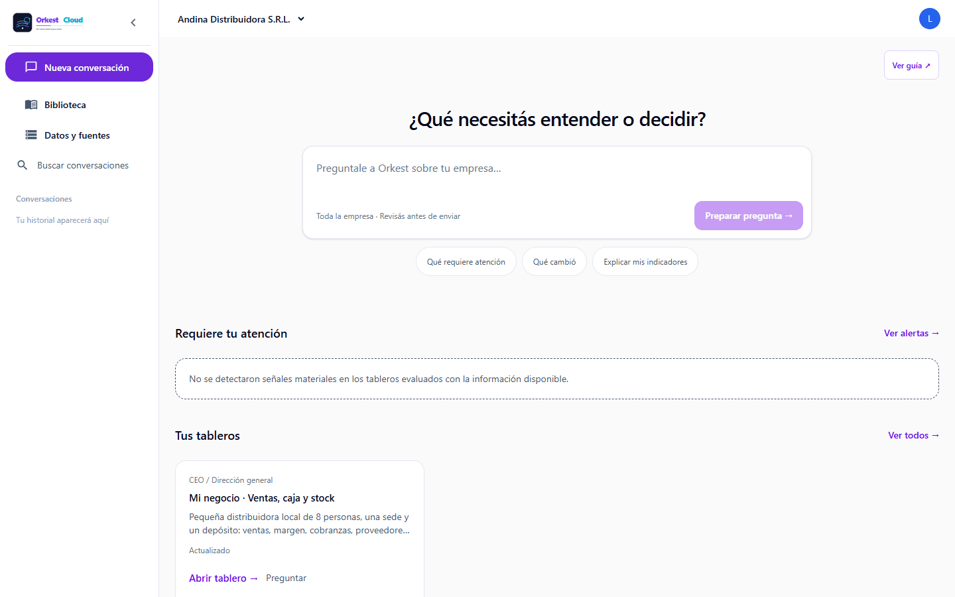
Task: Open the Mi negocio · Ventas, caja y stock card
Action: 300,529
